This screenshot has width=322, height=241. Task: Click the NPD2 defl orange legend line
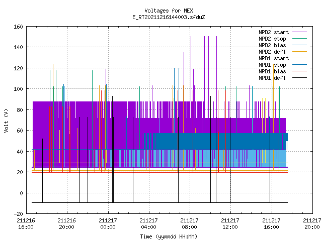(x=299, y=52)
